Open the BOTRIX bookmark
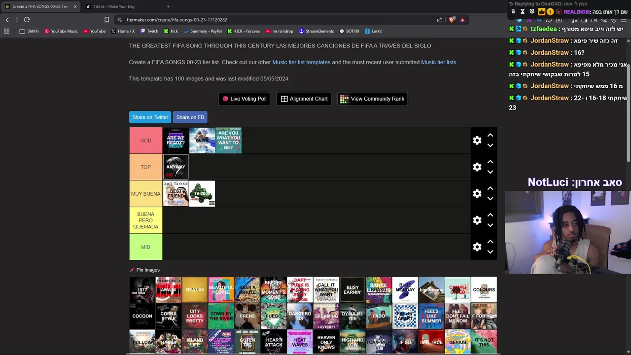Viewport: 631px width, 355px height. tap(349, 31)
